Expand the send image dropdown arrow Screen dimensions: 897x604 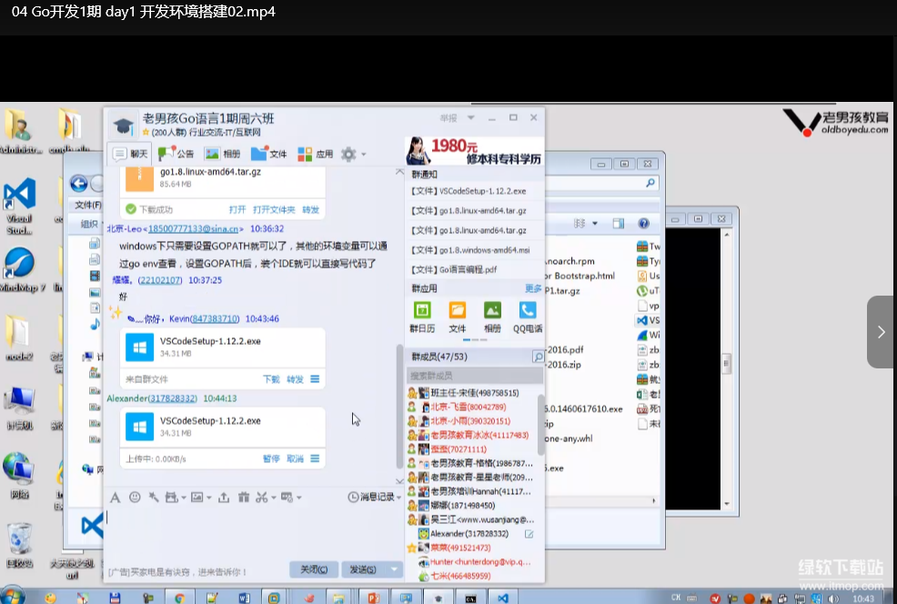209,498
